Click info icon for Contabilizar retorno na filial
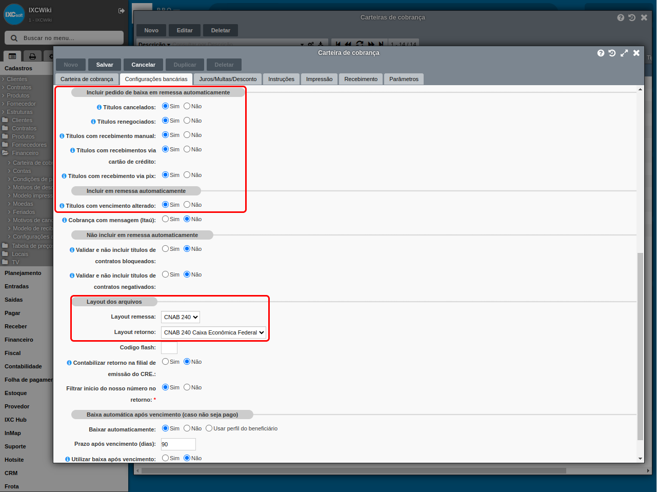 [x=69, y=363]
